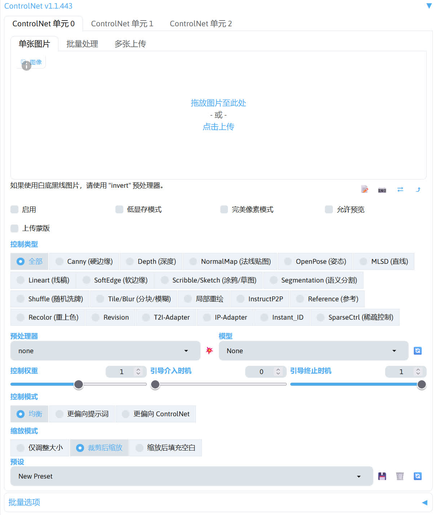The height and width of the screenshot is (515, 436).
Task: Toggle 完美像素模式 on
Action: [224, 209]
